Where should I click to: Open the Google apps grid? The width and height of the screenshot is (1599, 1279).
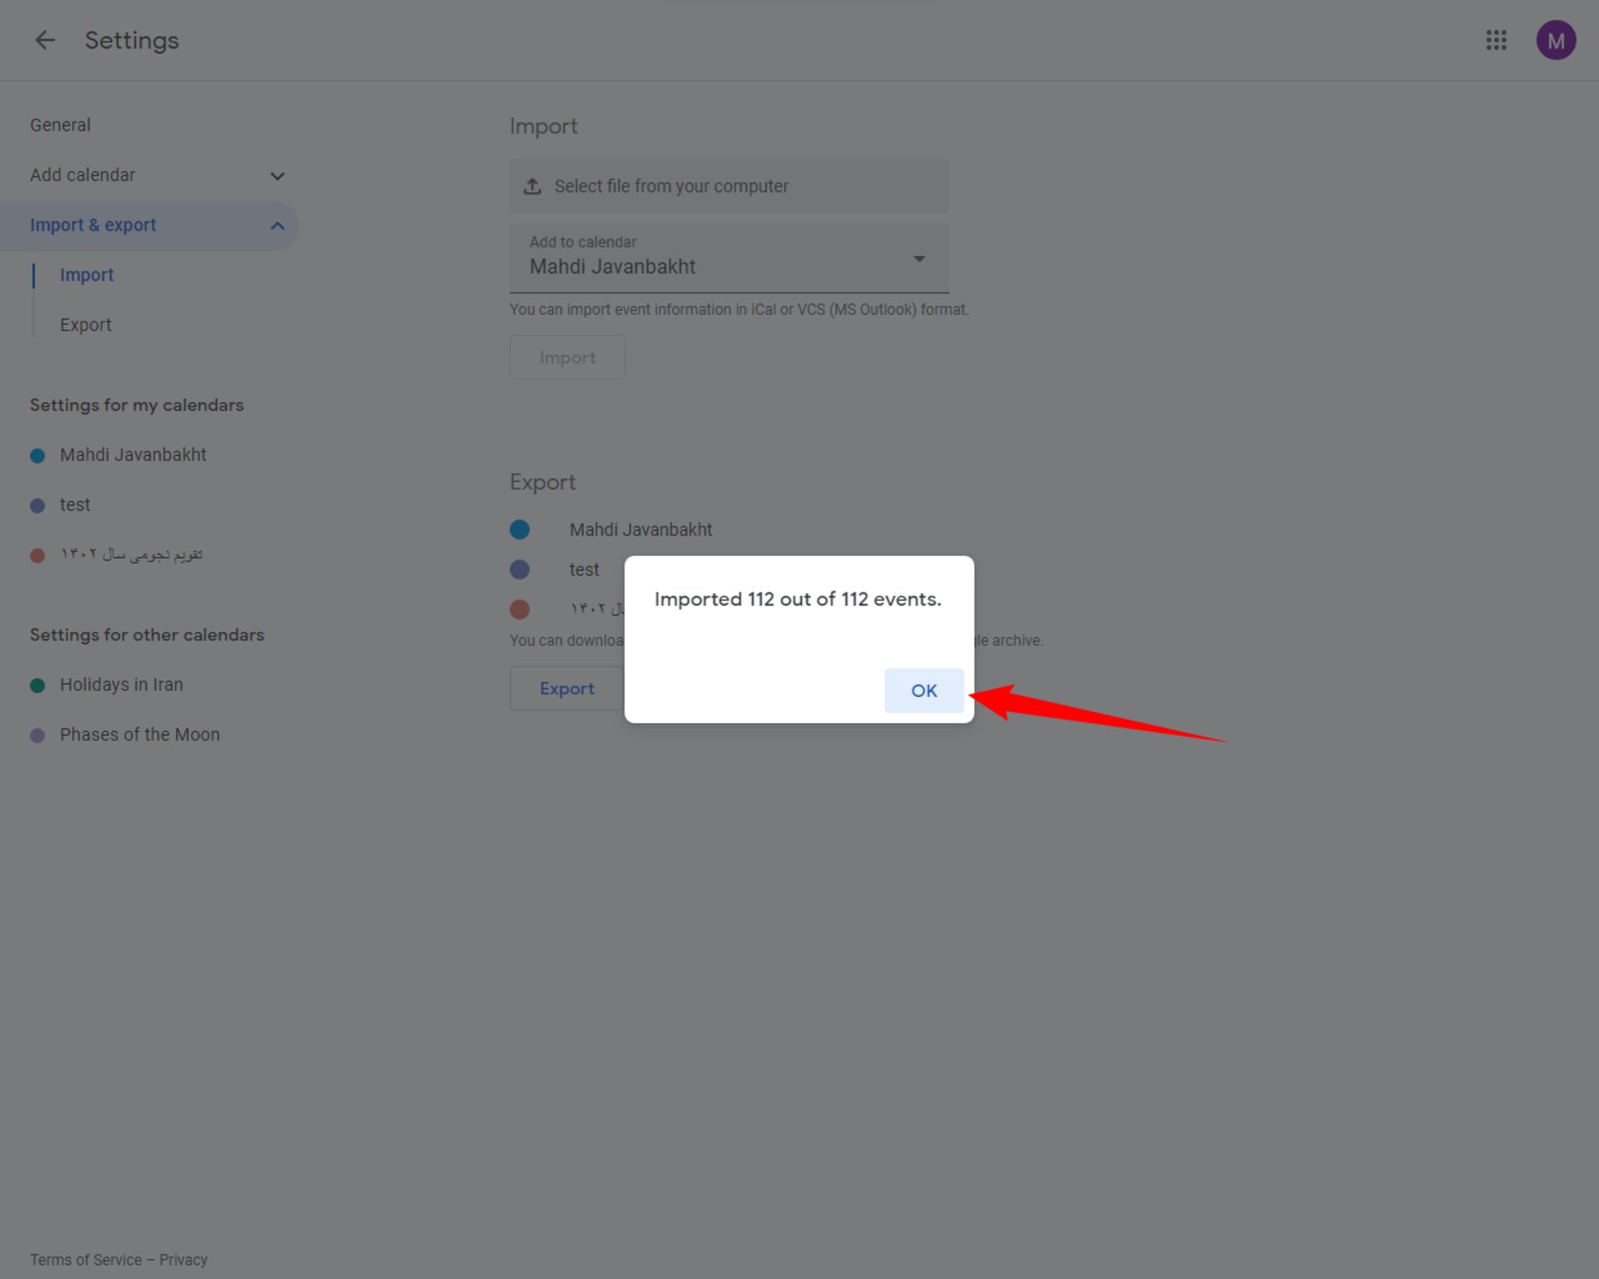click(1496, 40)
